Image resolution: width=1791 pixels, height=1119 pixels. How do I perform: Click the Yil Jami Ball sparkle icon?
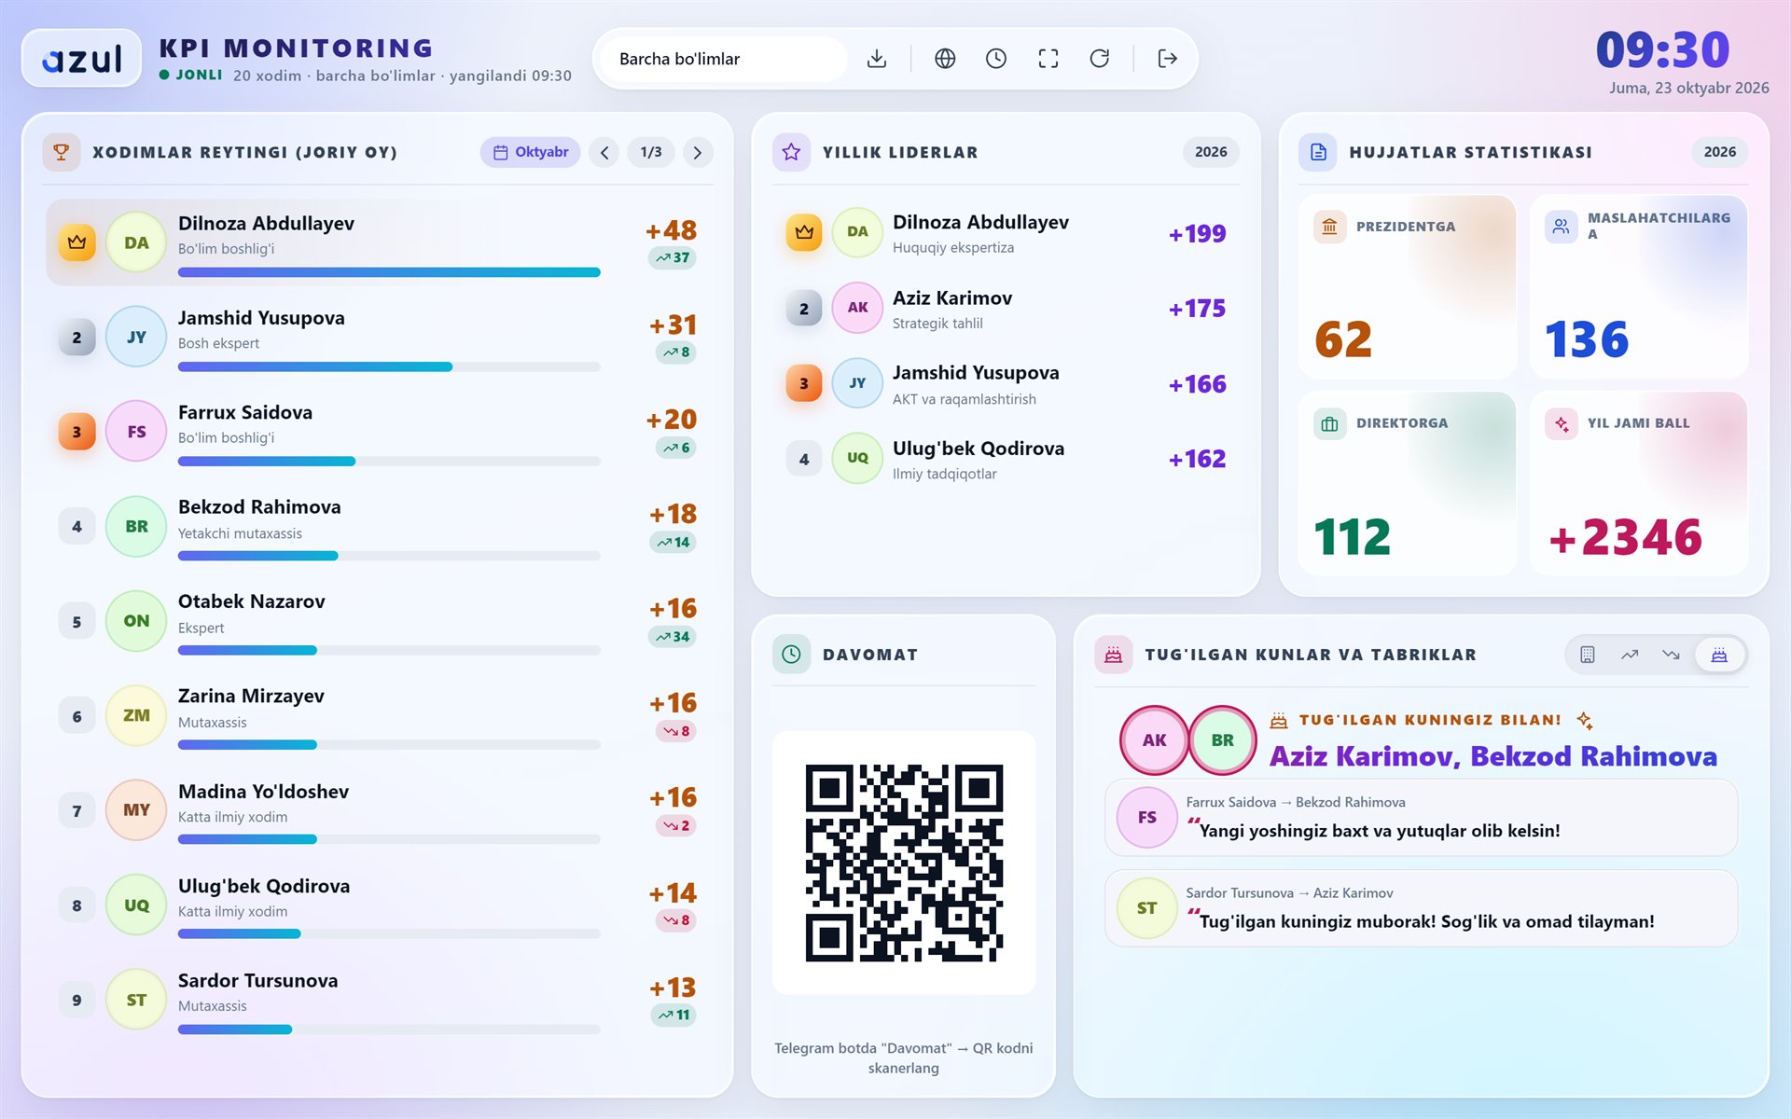pos(1561,423)
